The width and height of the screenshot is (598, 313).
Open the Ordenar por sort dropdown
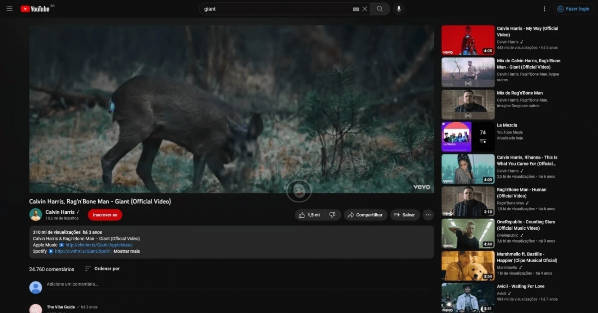[x=103, y=269]
